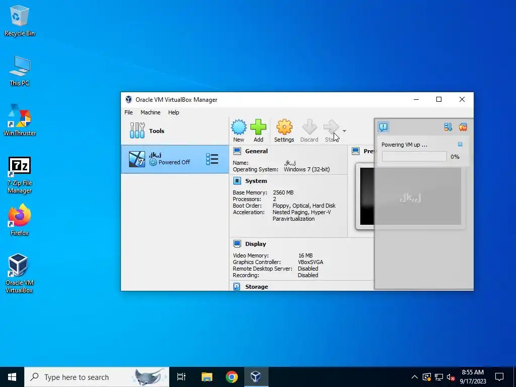This screenshot has width=516, height=387.
Task: Click the 0% progress label
Action: 455,157
